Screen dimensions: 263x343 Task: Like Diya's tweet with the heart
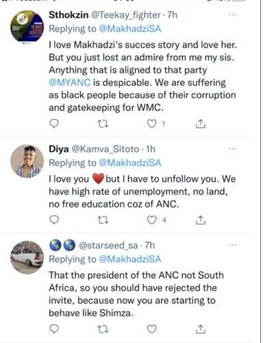click(151, 220)
